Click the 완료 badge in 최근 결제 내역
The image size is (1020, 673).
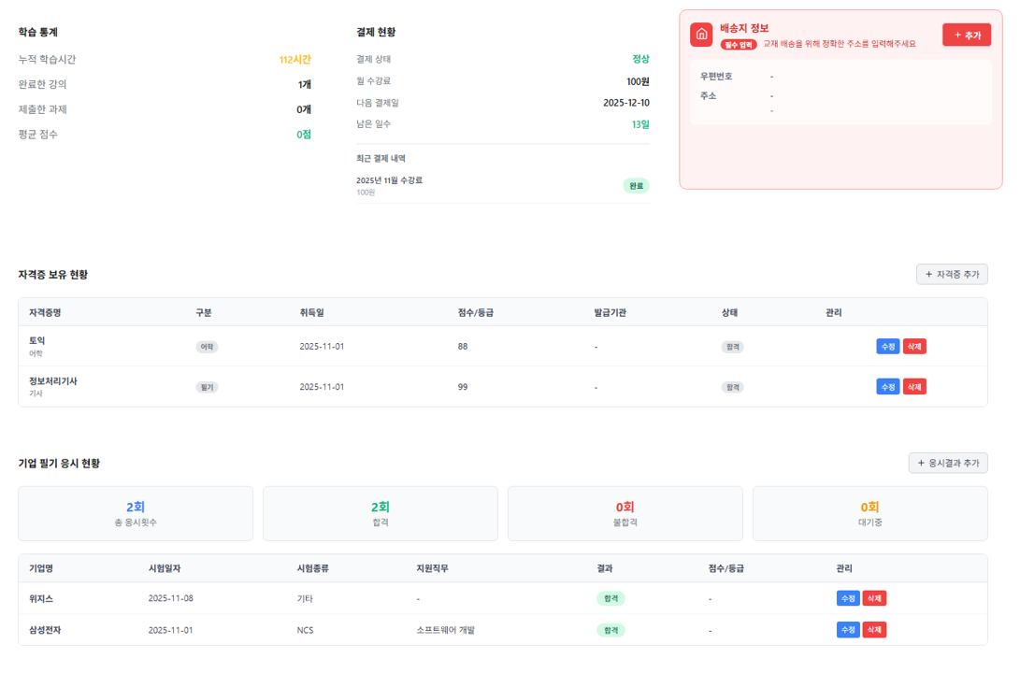point(636,185)
